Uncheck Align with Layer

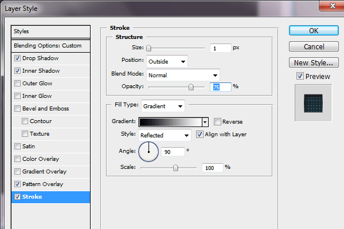200,135
